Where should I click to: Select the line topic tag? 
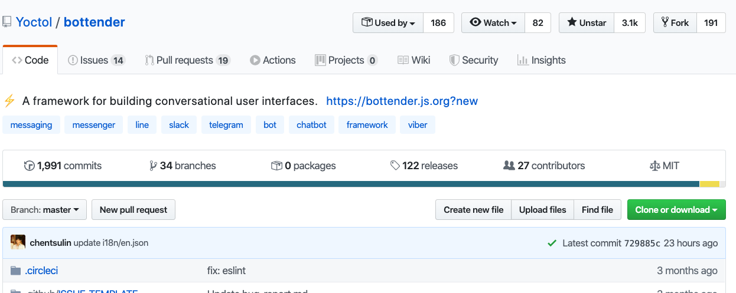(x=142, y=125)
